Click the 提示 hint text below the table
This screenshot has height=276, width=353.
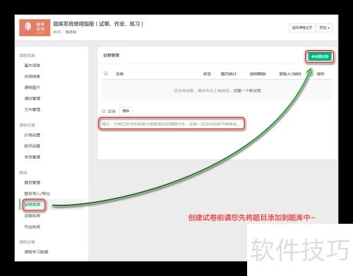tap(171, 124)
